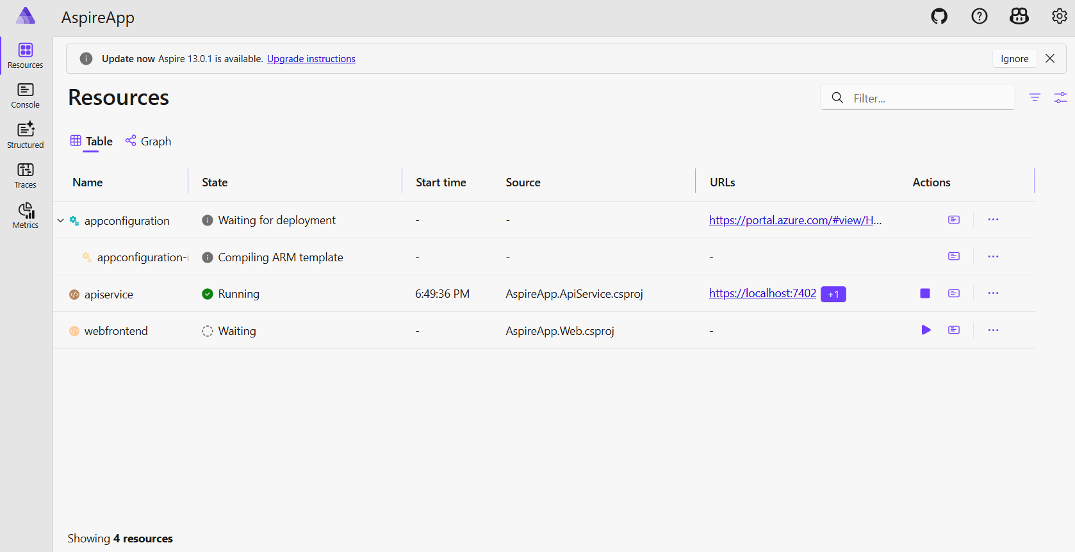The height and width of the screenshot is (552, 1075).
Task: Navigate to Traces in sidebar
Action: (26, 175)
